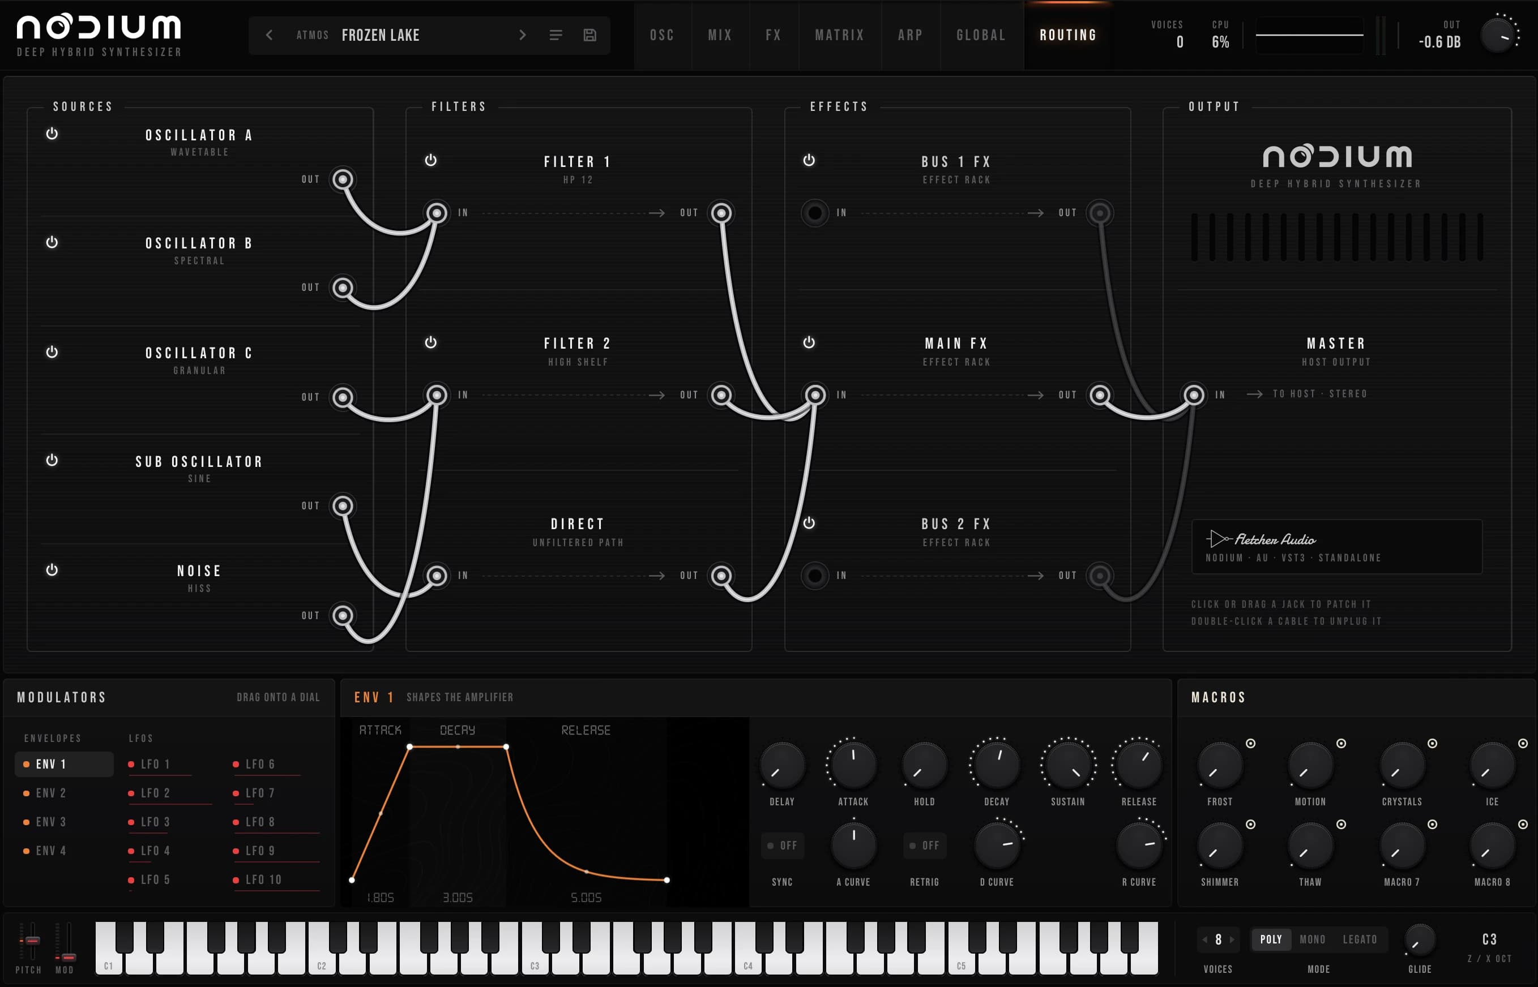Viewport: 1538px width, 987px height.
Task: Toggle Filter 2 power
Action: click(431, 342)
